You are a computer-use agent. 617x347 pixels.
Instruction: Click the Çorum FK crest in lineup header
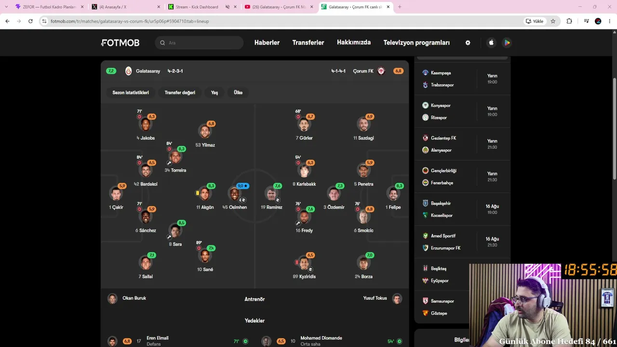tap(381, 71)
